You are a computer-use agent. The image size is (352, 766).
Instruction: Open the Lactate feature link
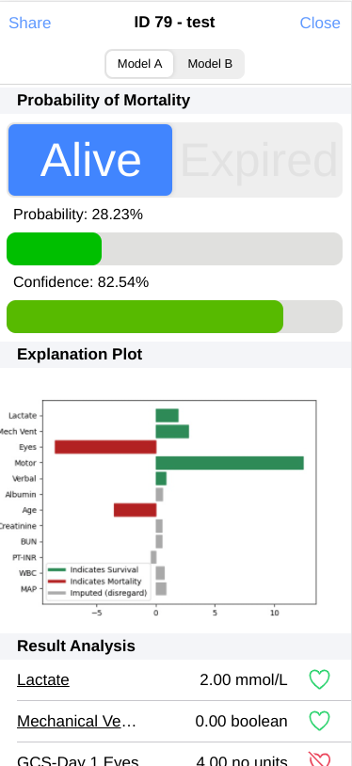[43, 679]
